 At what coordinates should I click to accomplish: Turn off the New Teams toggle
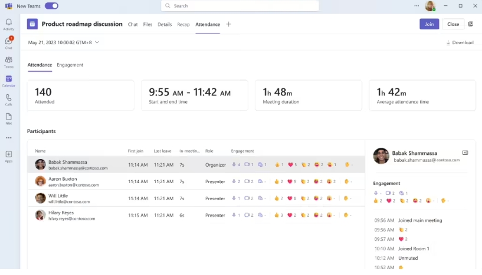click(x=51, y=6)
